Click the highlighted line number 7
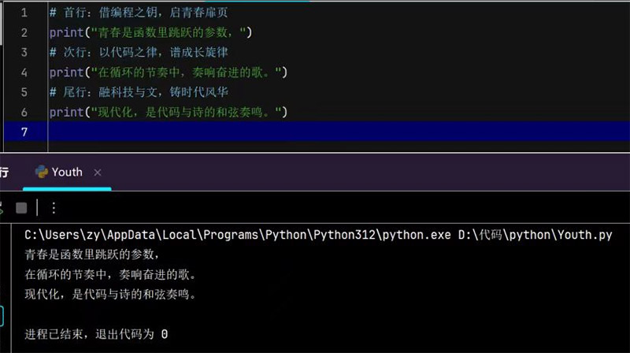 point(24,132)
